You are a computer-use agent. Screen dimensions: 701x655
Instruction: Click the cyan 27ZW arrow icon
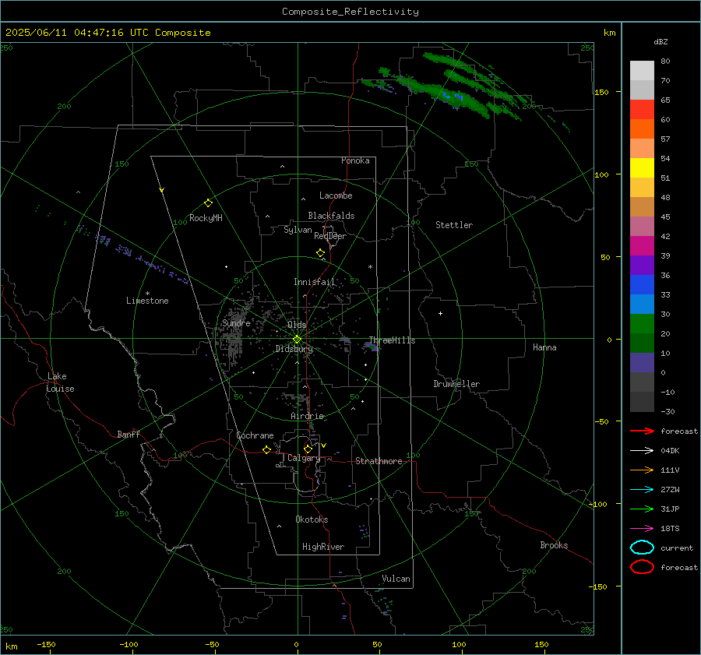pyautogui.click(x=642, y=490)
